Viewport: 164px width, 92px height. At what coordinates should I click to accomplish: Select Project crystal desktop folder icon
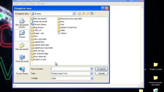pos(156,66)
